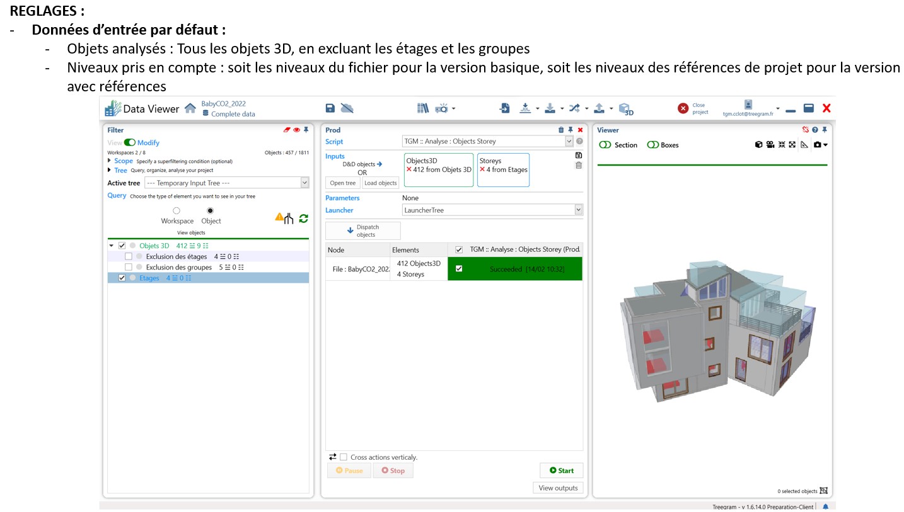Toggle the View/Modify switch in Filter panel
Screen dimensions: 904x512
(130, 143)
